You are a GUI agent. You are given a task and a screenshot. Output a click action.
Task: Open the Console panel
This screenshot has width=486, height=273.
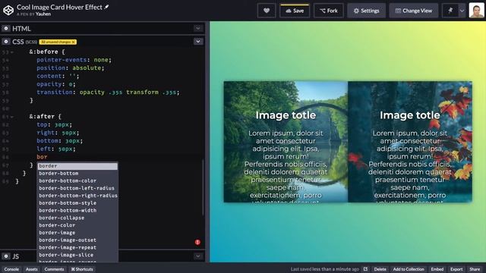click(x=11, y=269)
